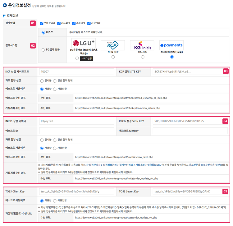Choose the NHN KCP radio button
Viewport: 233px width, 226px height.
click(113, 57)
